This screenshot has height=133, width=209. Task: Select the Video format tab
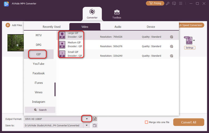click(x=85, y=27)
